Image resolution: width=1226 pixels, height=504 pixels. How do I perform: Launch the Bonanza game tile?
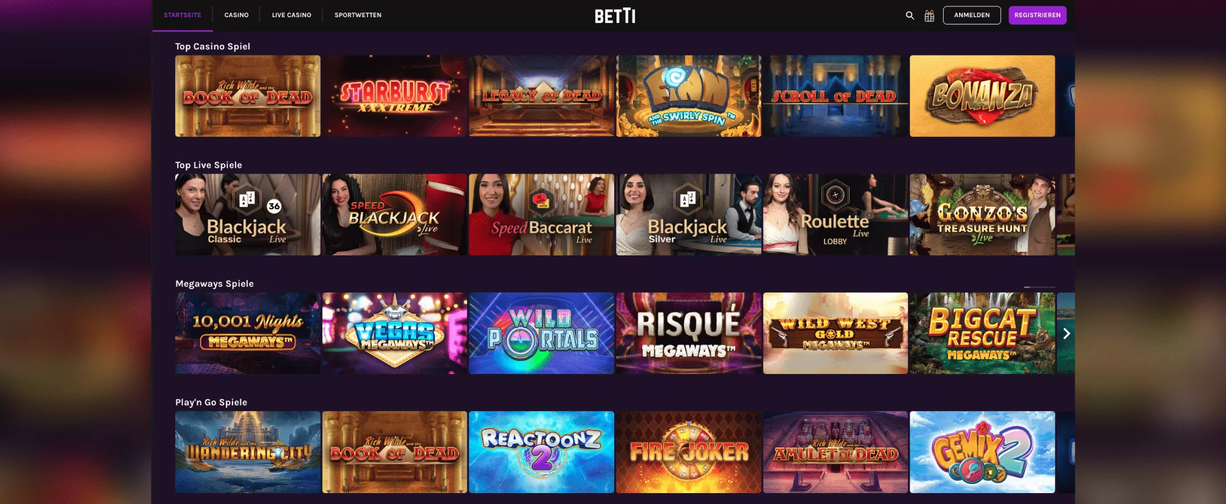pyautogui.click(x=982, y=96)
